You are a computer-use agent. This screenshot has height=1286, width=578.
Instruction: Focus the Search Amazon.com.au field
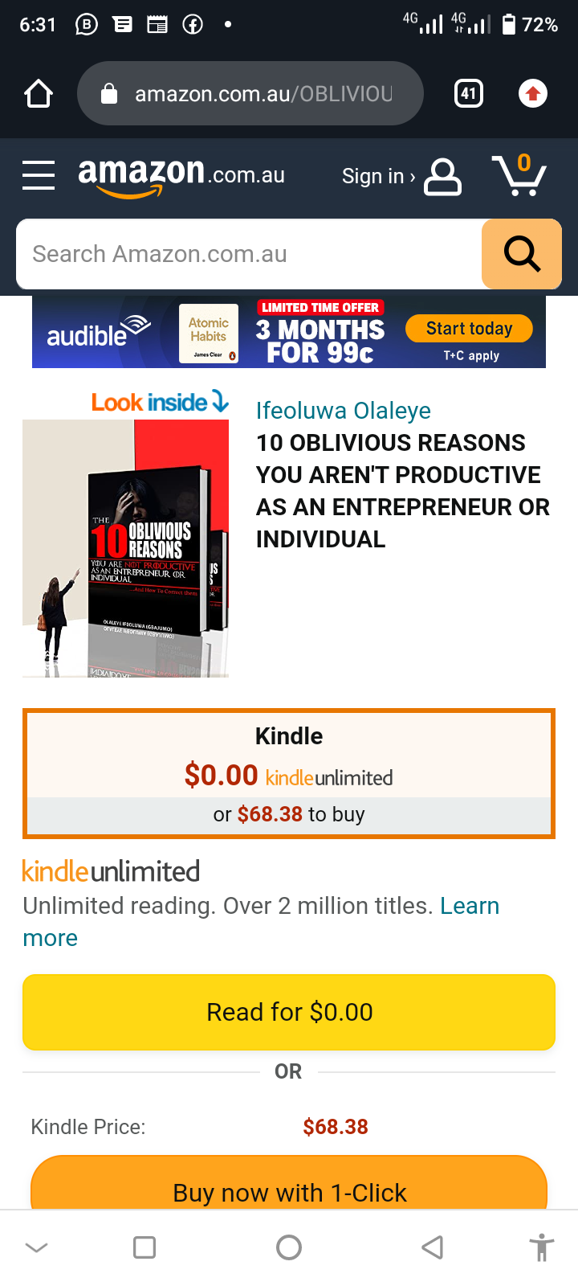[x=249, y=254]
